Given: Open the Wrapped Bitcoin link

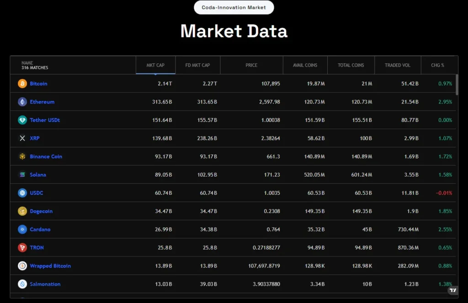Looking at the screenshot, I should pyautogui.click(x=50, y=266).
